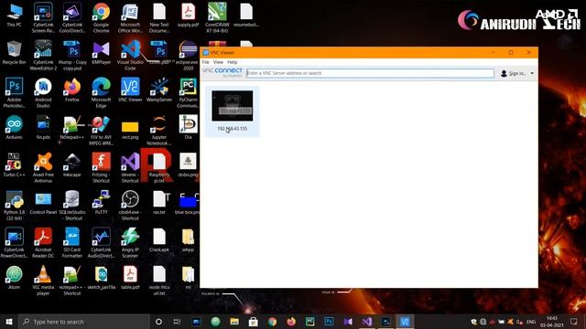Open Inkscape desktop icon

(x=72, y=164)
